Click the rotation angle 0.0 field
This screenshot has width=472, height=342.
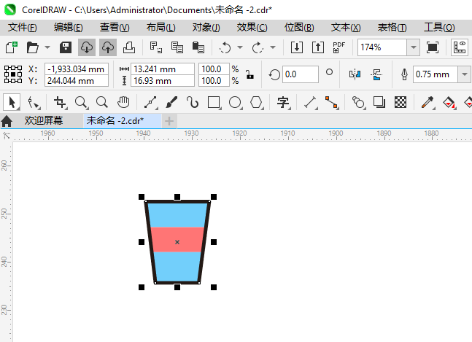[300, 74]
